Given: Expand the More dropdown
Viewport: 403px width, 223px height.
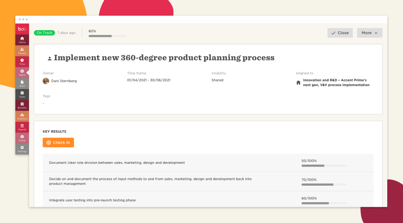Looking at the screenshot, I should [369, 33].
